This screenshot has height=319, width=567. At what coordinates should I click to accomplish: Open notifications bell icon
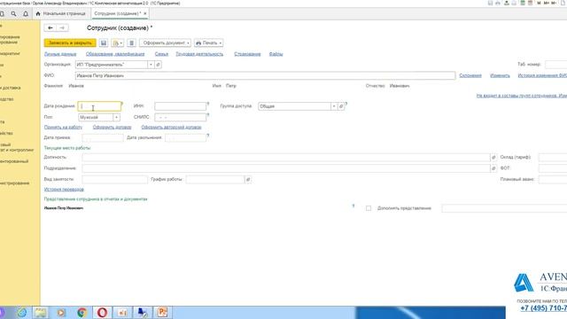tap(26, 14)
